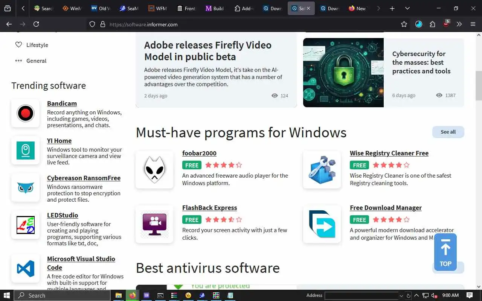Image resolution: width=482 pixels, height=301 pixels.
Task: Reload the current page
Action: tap(36, 24)
